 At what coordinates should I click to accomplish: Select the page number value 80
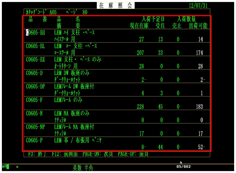[85, 12]
